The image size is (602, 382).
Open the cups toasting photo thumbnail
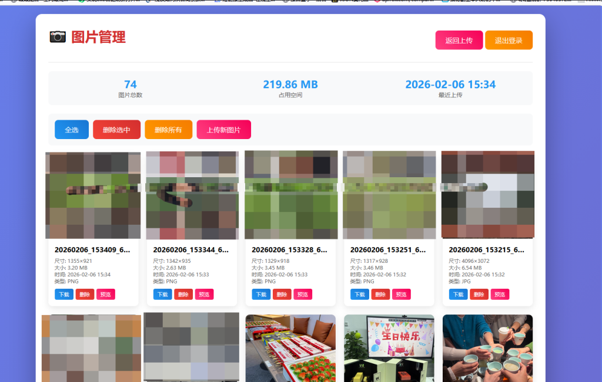click(487, 347)
